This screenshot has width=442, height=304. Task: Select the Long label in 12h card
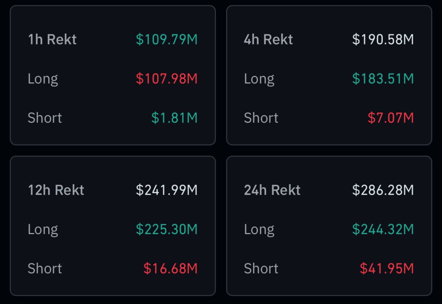(43, 229)
